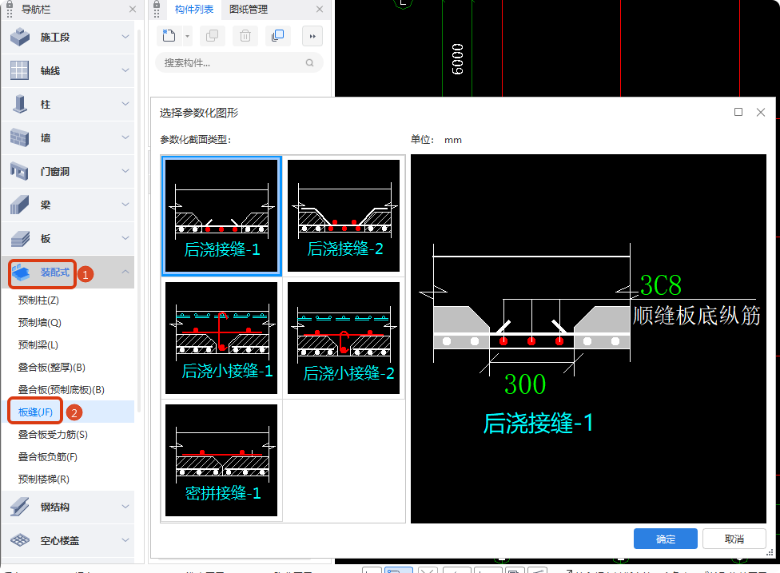Click the 柱 column icon
The image size is (780, 573).
[x=20, y=104]
